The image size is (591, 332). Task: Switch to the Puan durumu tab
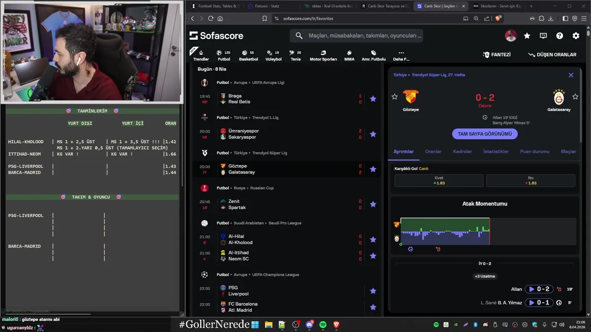[535, 151]
